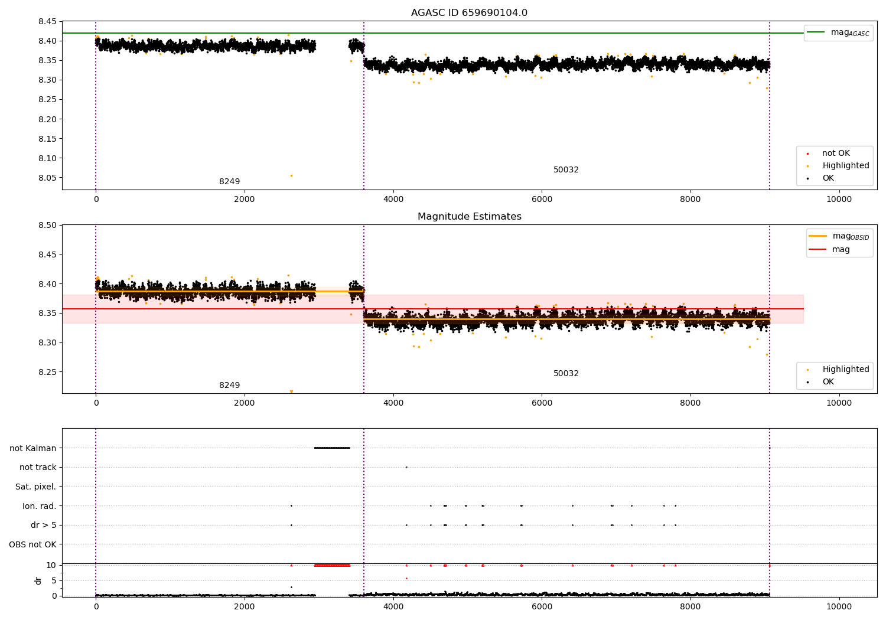The image size is (886, 620).
Task: Click the orange outlier point at magnitude 8.05
Action: click(291, 175)
